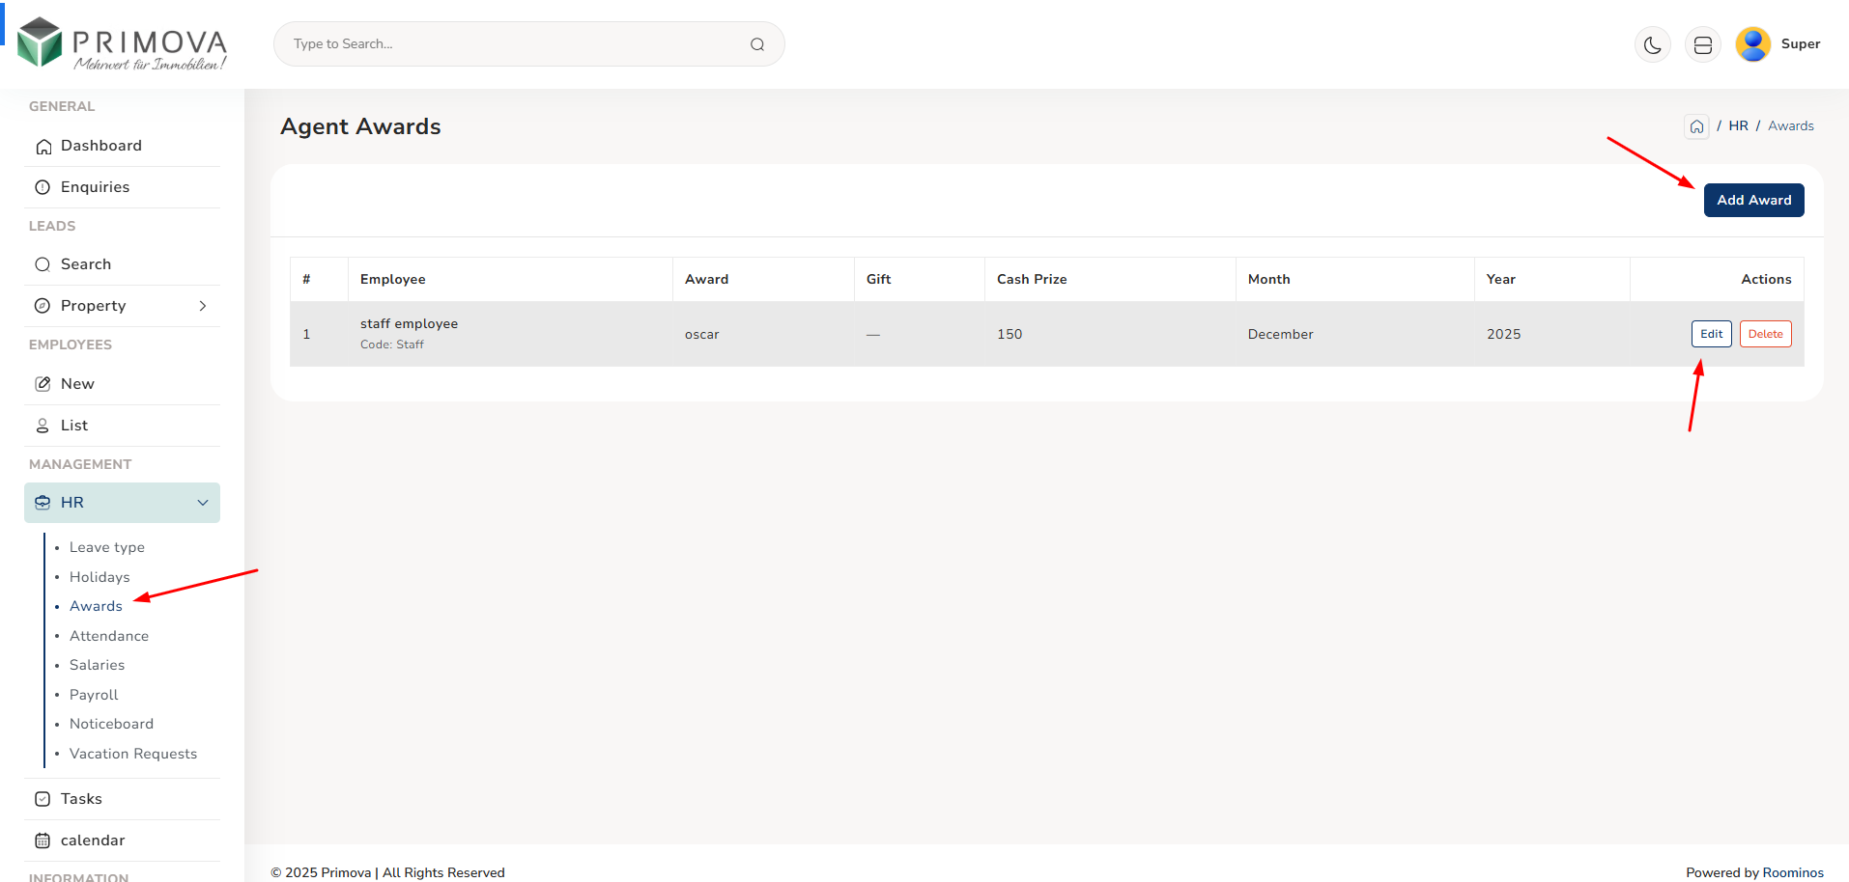1849x882 pixels.
Task: Click the layout panel icon in header
Action: [x=1702, y=44]
